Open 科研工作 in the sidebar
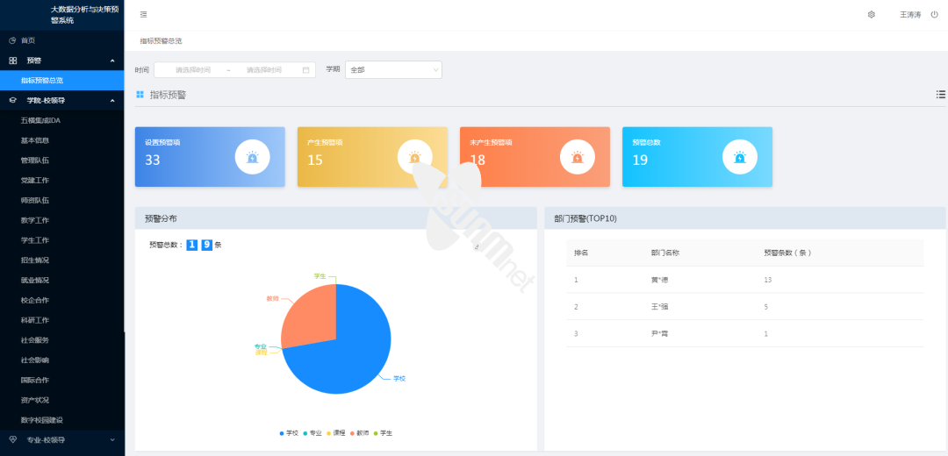The image size is (948, 456). click(x=35, y=320)
